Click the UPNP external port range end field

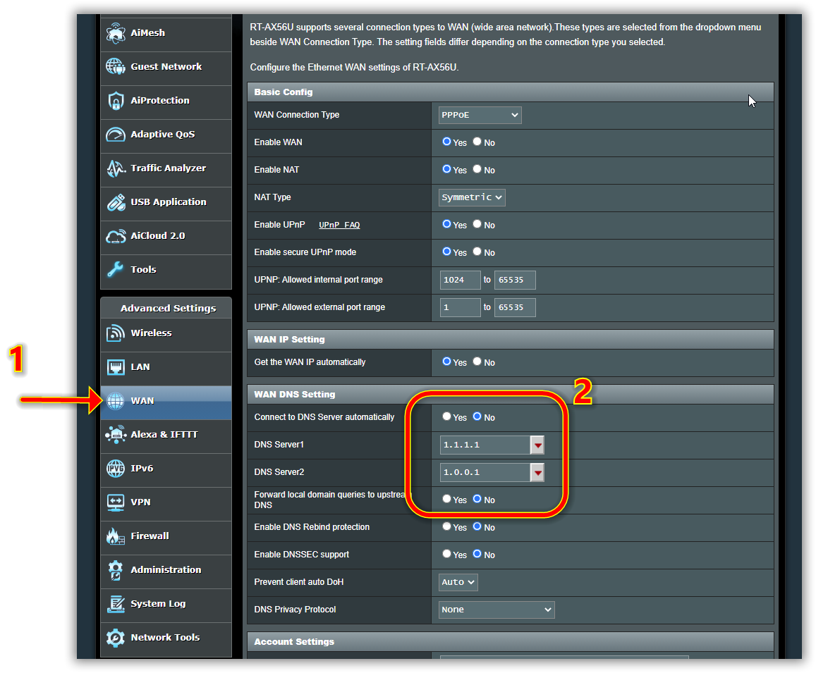point(515,307)
